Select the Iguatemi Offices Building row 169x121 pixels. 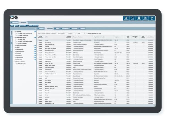pos(96,66)
